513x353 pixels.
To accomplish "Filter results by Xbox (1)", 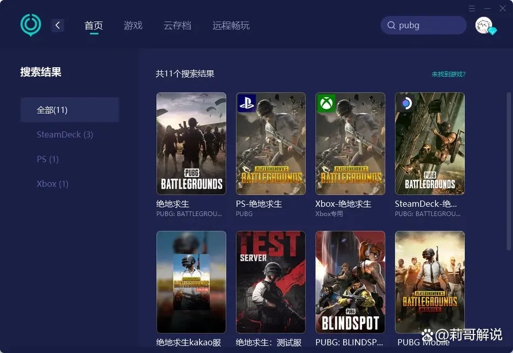I will pyautogui.click(x=52, y=184).
